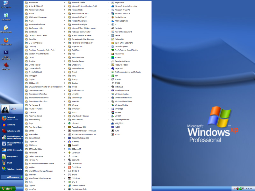255x191 pixels.
Task: Launch Prime95 program
Action: (118, 58)
